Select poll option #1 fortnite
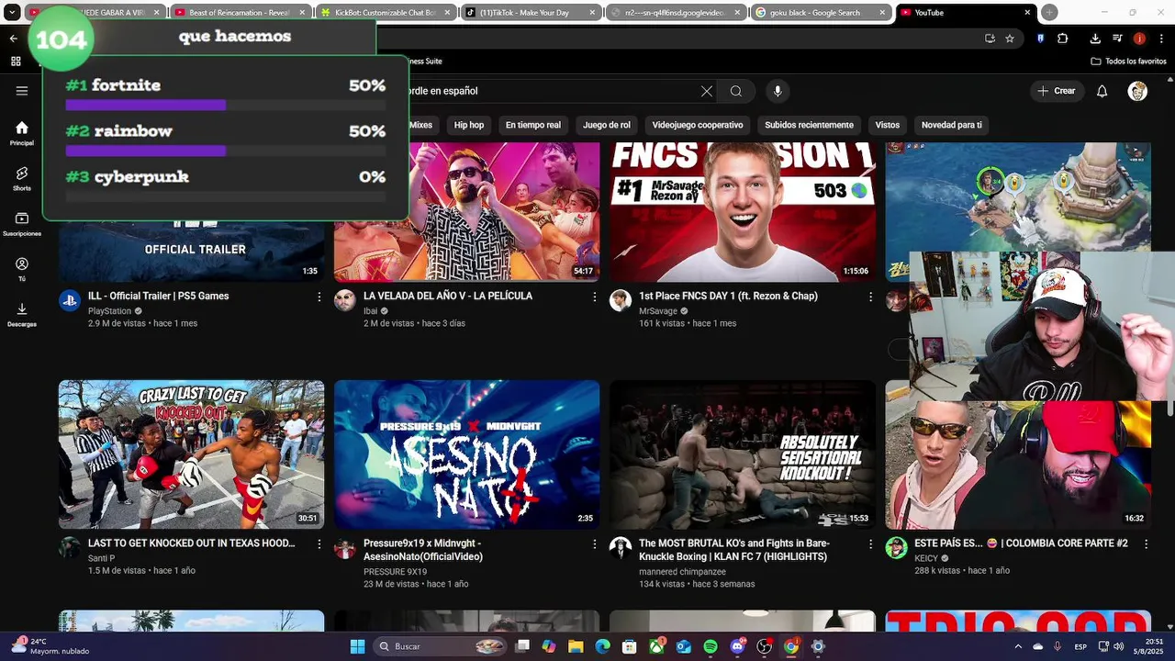The image size is (1175, 661). point(225,93)
